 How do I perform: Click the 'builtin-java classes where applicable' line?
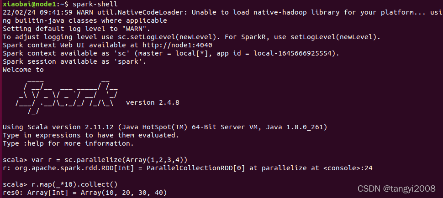click(85, 20)
